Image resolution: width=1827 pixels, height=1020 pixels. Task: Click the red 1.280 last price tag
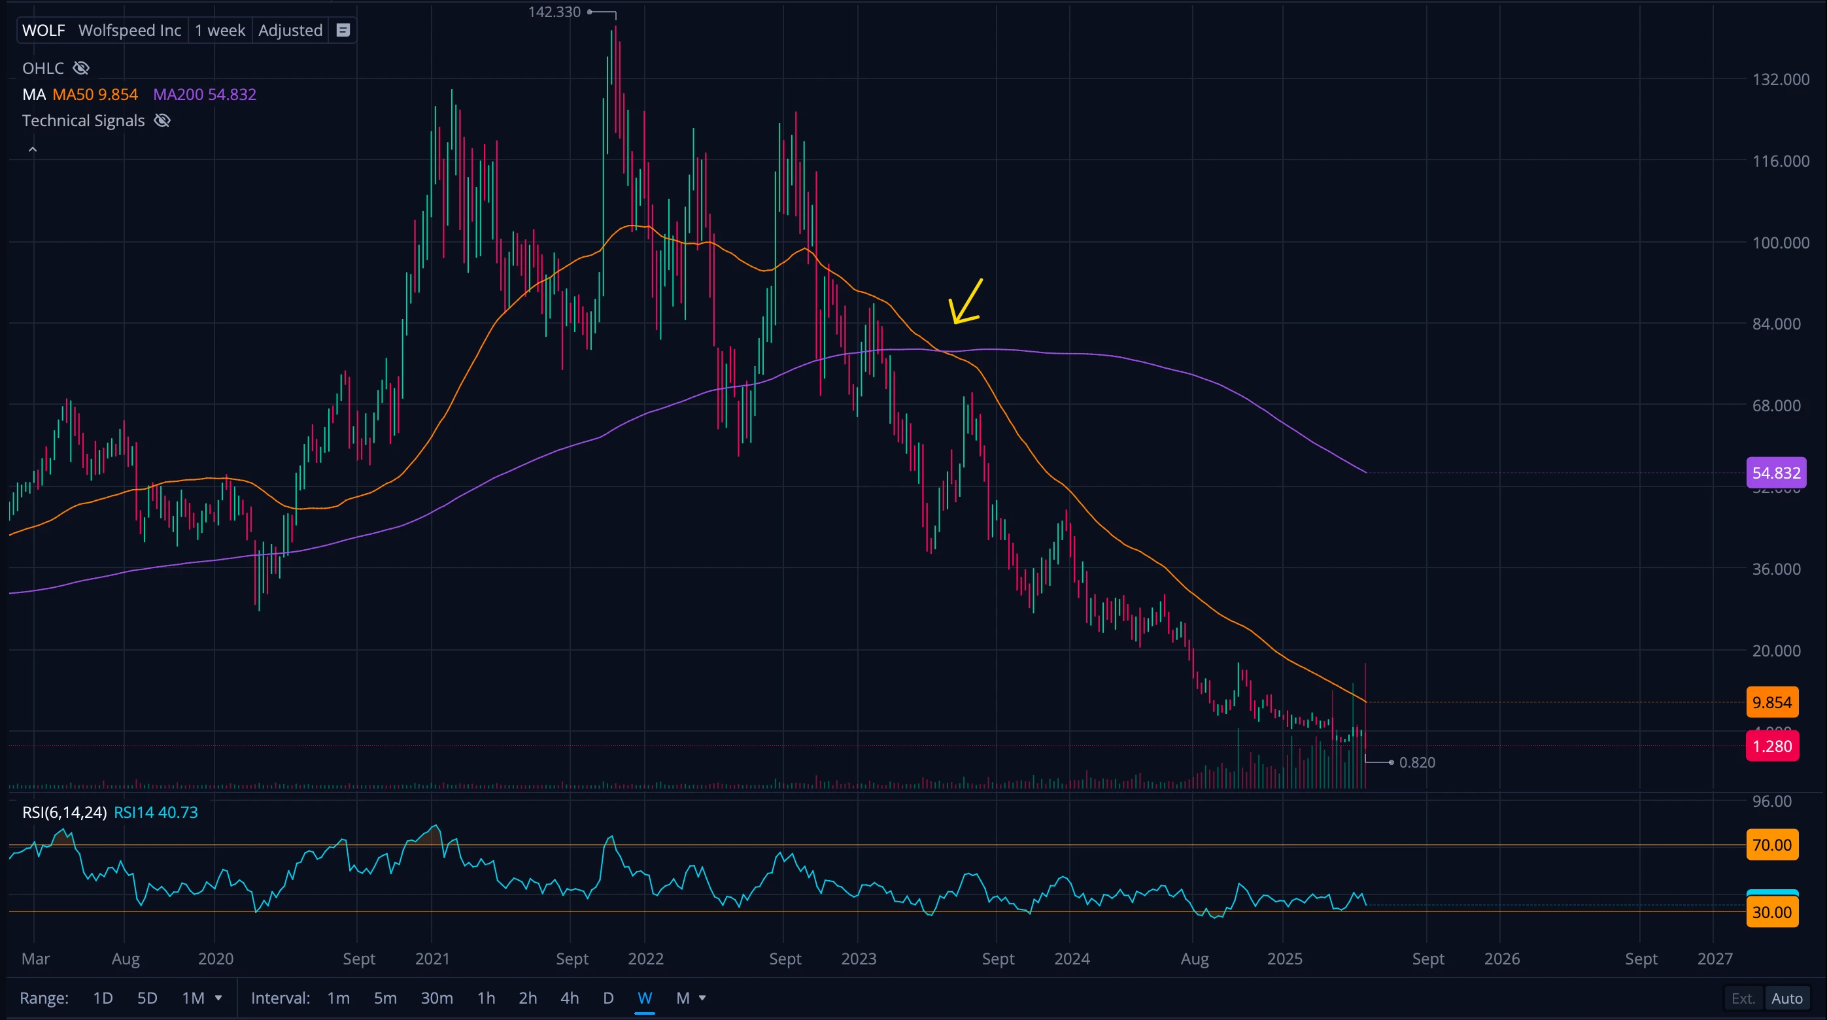pyautogui.click(x=1771, y=746)
